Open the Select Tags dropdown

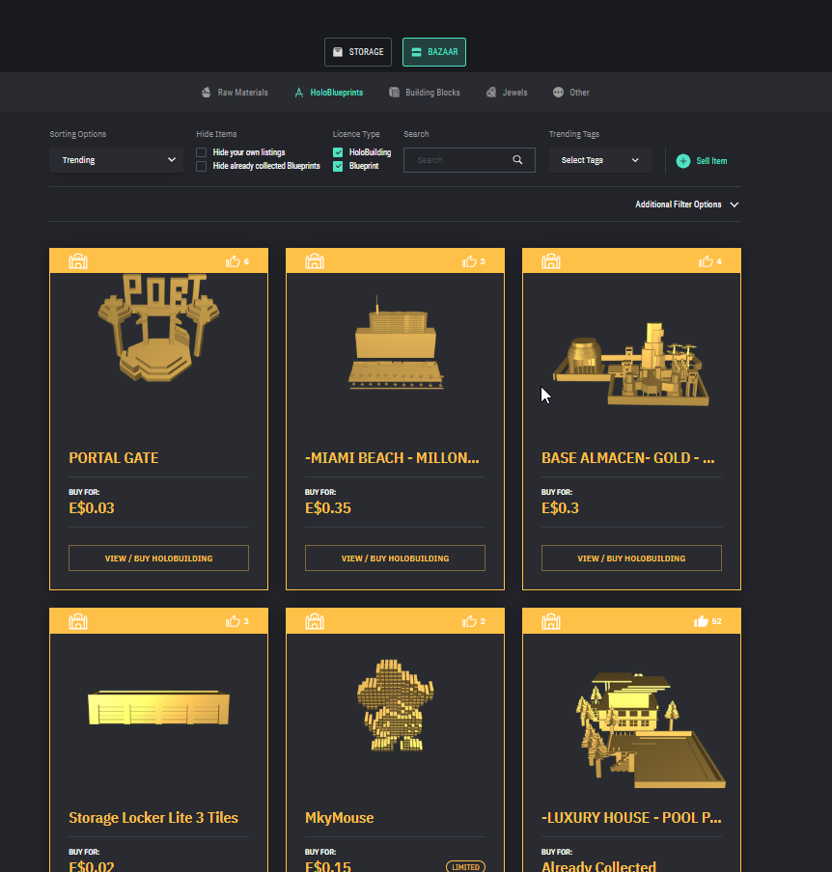[x=599, y=160]
